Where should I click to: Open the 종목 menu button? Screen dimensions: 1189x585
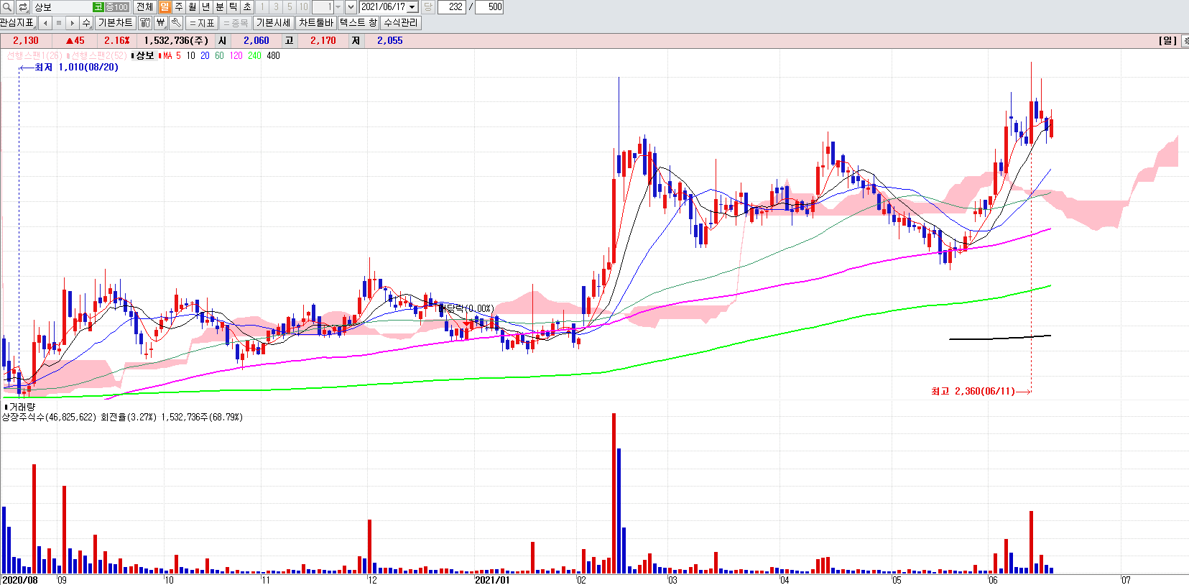click(236, 22)
